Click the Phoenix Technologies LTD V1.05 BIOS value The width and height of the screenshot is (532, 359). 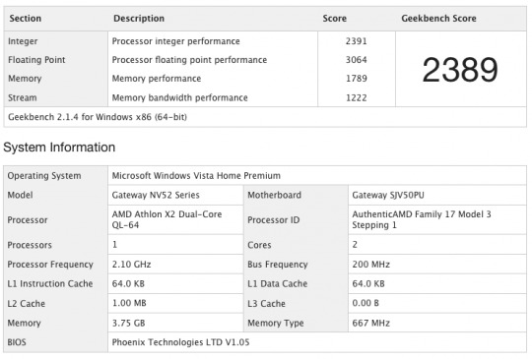[180, 342]
